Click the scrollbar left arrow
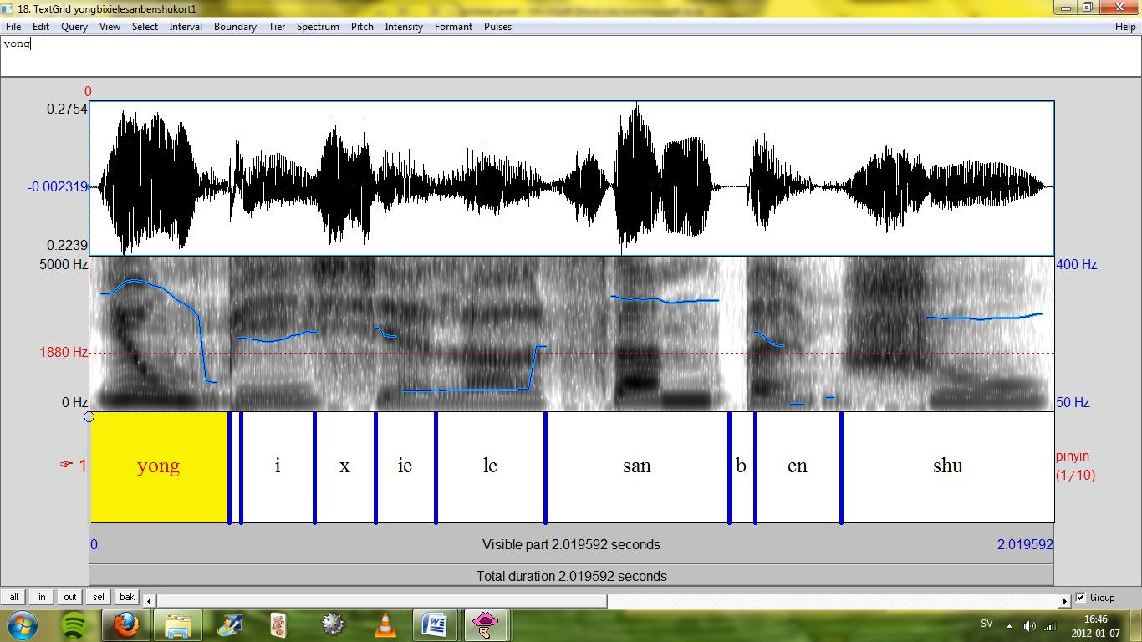Image resolution: width=1142 pixels, height=642 pixels. tap(150, 600)
